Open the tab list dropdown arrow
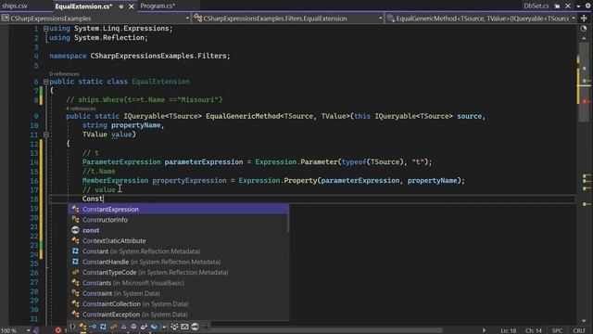The image size is (593, 334). click(578, 6)
